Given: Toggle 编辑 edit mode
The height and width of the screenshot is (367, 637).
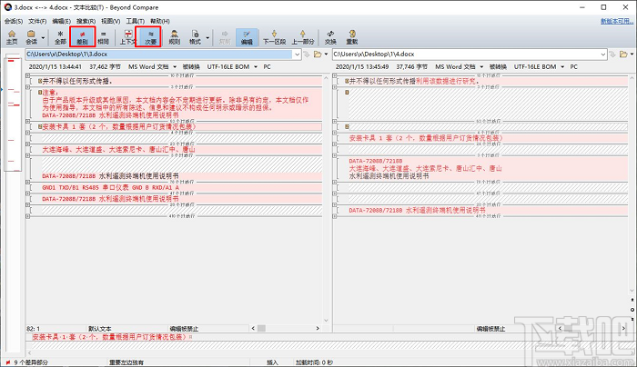Looking at the screenshot, I should point(247,37).
